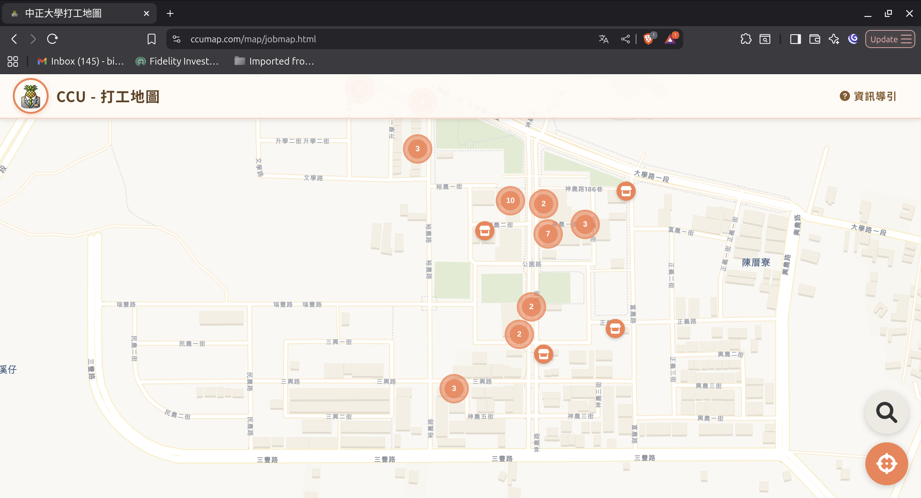Select the shop marker near 正義路
The image size is (921, 498).
(615, 328)
